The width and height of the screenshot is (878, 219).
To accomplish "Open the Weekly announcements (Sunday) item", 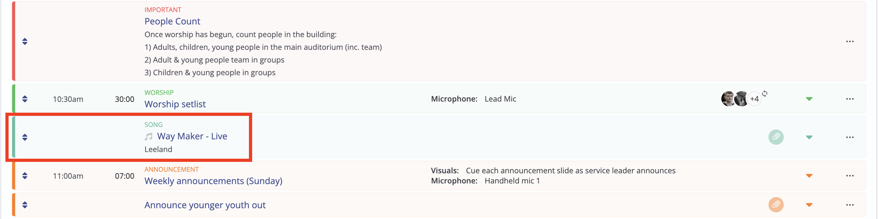I will pos(213,181).
